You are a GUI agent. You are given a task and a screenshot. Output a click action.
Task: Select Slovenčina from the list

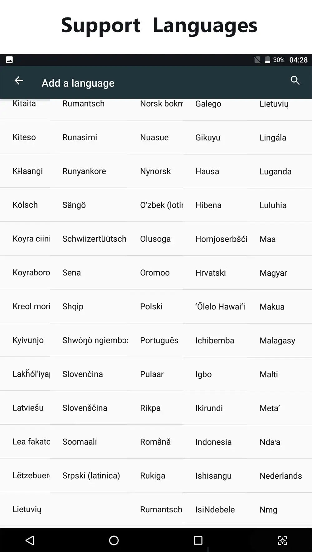point(82,374)
